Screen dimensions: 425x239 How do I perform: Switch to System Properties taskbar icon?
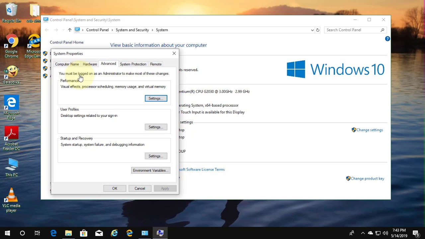pyautogui.click(x=160, y=233)
